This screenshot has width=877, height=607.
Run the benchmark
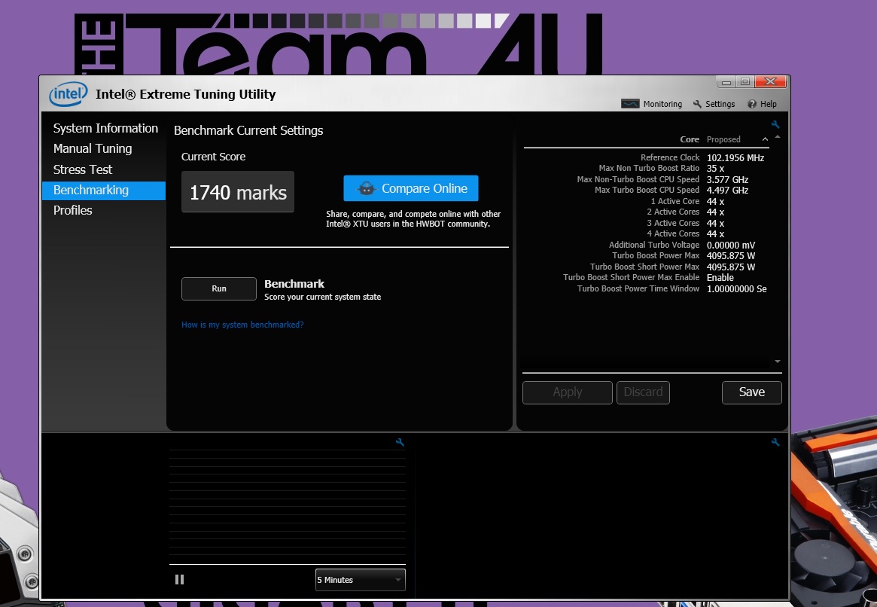[x=219, y=288]
